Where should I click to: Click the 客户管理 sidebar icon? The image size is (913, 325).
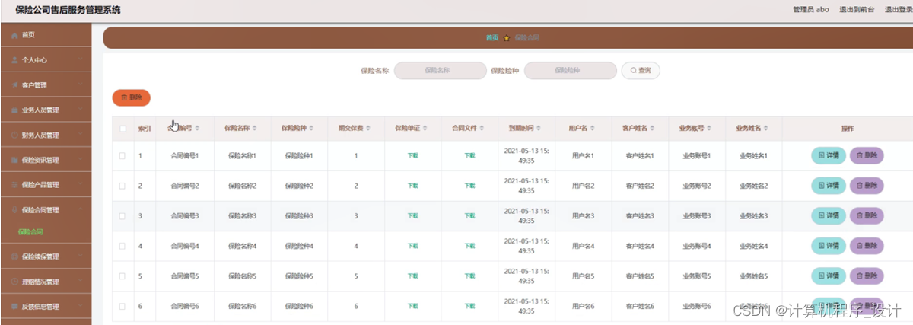pyautogui.click(x=14, y=84)
